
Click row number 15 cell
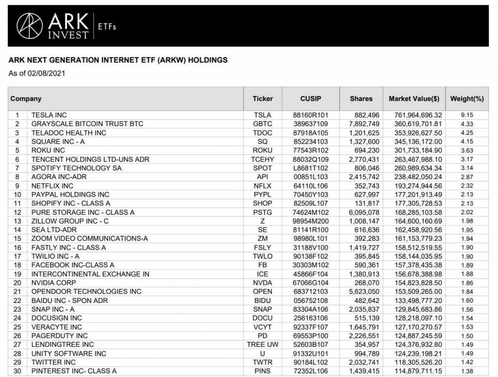click(x=18, y=239)
